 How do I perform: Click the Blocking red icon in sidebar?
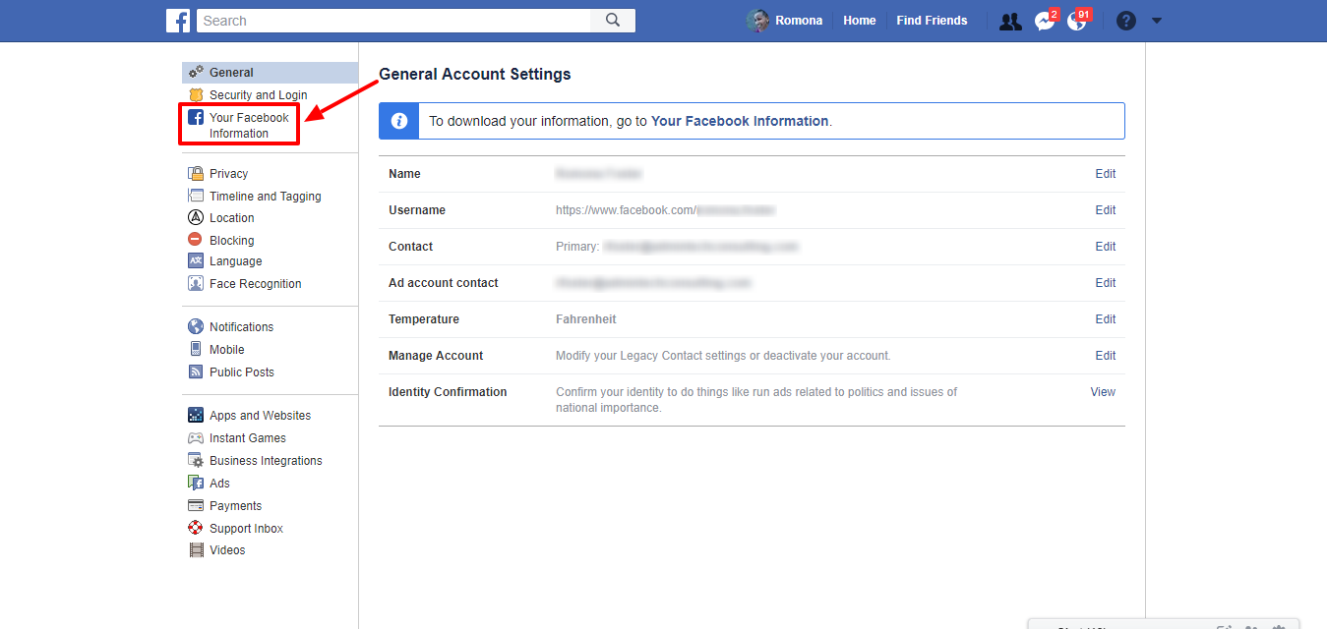[196, 240]
